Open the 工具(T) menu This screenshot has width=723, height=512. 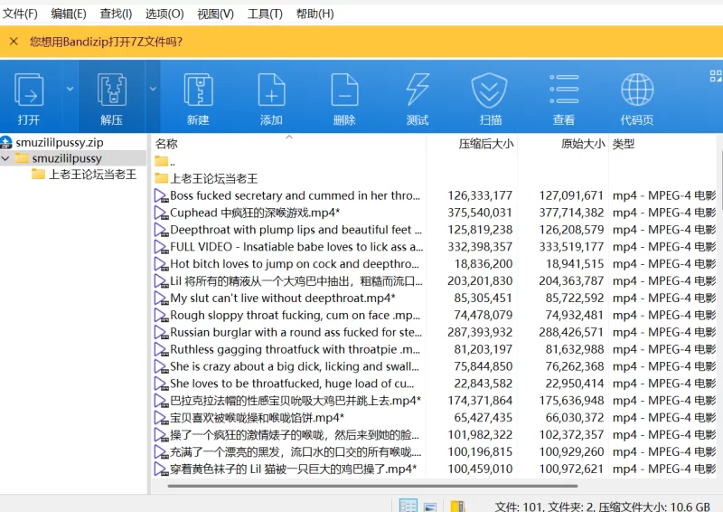point(265,14)
